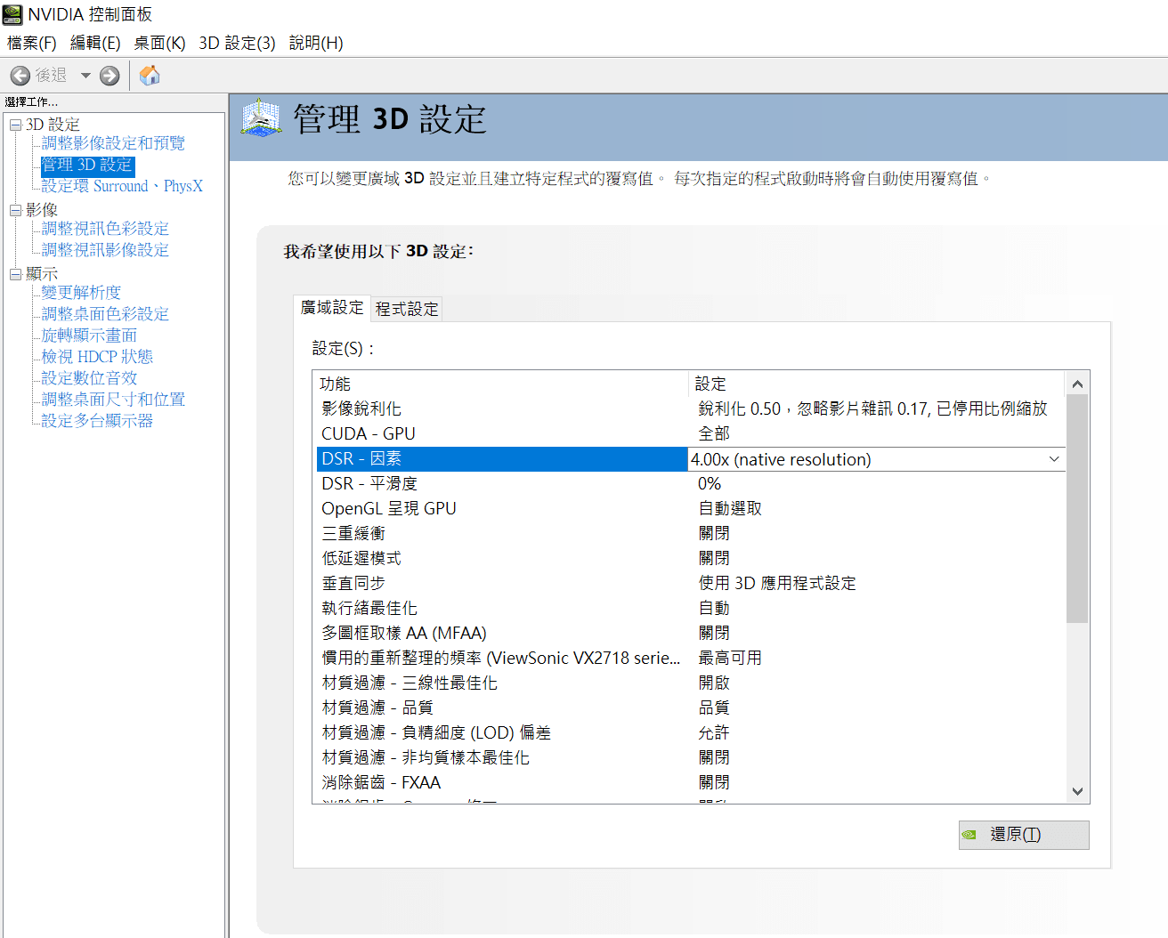This screenshot has width=1168, height=938.
Task: Click the 允許 value for LOD 偏差
Action: [714, 732]
